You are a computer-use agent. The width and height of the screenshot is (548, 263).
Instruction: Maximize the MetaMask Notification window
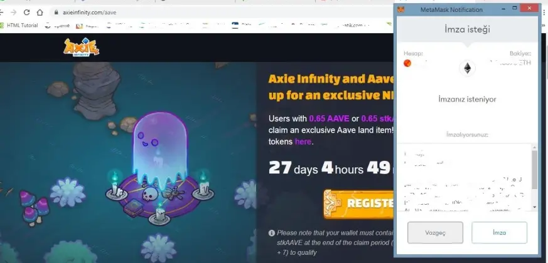point(515,8)
